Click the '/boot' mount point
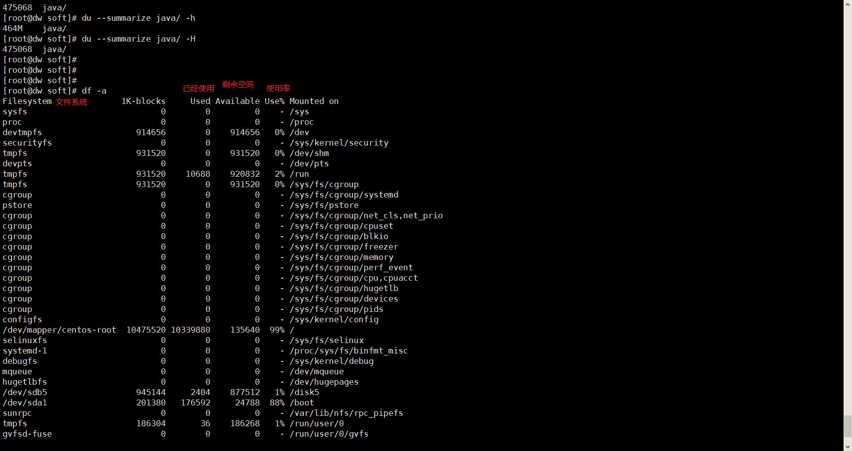This screenshot has width=852, height=451. 302,402
